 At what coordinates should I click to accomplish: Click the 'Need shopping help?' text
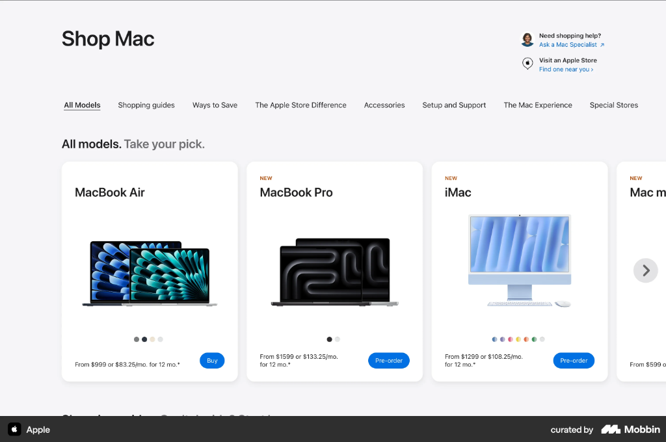tap(570, 36)
